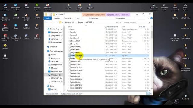193x108 pixels.
Task: Open the Этот компьютер desktop icon
Action: 5,7
